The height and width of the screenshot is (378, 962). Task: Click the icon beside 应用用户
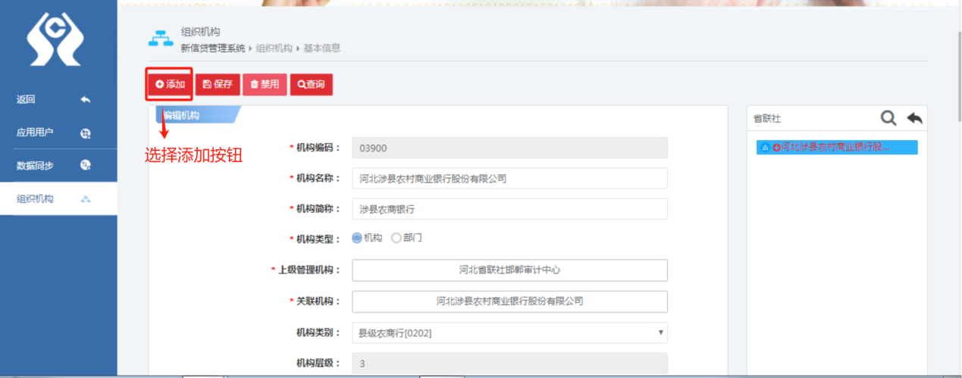86,133
